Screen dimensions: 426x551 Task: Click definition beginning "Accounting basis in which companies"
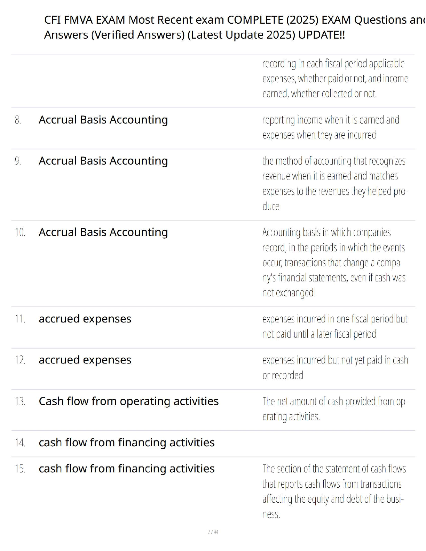tap(333, 262)
